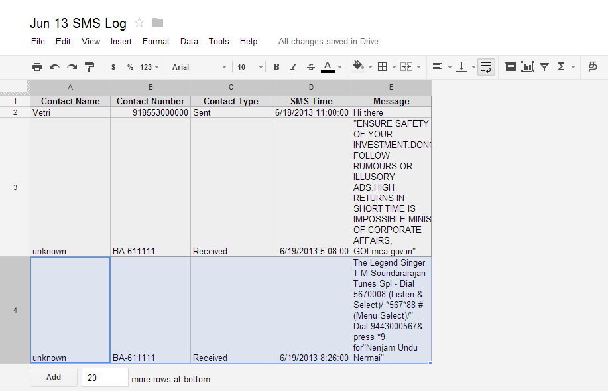The height and width of the screenshot is (391, 608).
Task: Open the fill color bucket
Action: point(359,66)
